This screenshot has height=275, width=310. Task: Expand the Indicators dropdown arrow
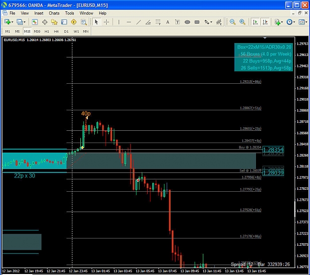[x=282, y=22]
